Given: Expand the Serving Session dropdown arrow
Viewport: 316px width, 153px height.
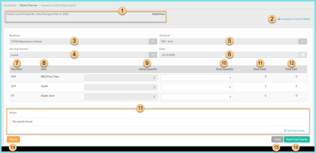Looking at the screenshot, I should click(x=153, y=55).
